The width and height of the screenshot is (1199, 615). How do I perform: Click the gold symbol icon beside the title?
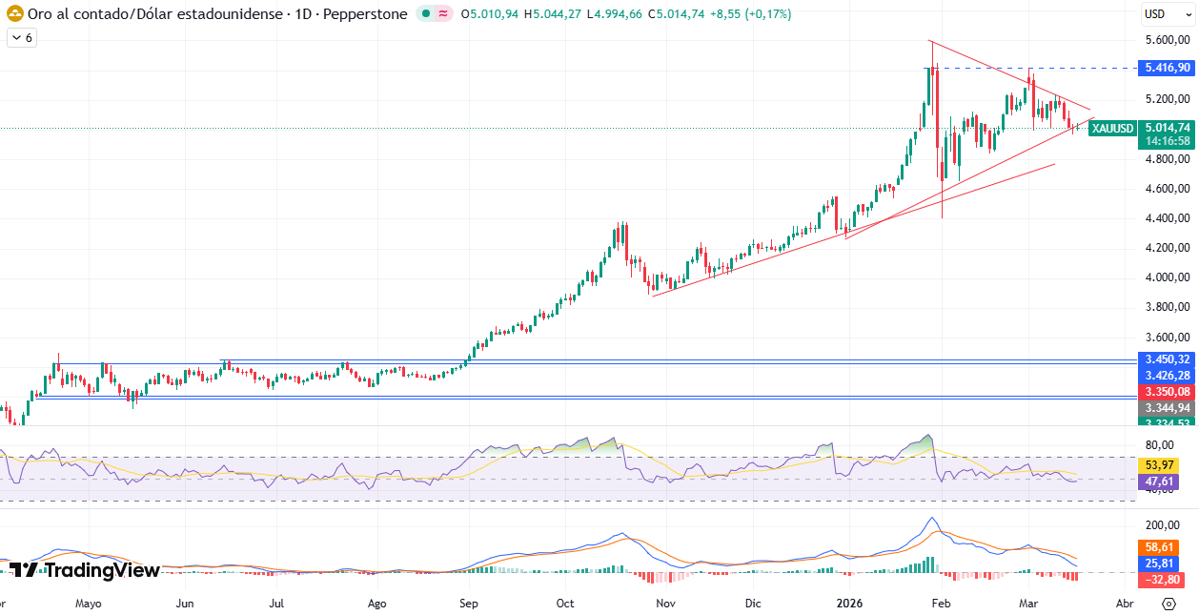click(x=15, y=14)
